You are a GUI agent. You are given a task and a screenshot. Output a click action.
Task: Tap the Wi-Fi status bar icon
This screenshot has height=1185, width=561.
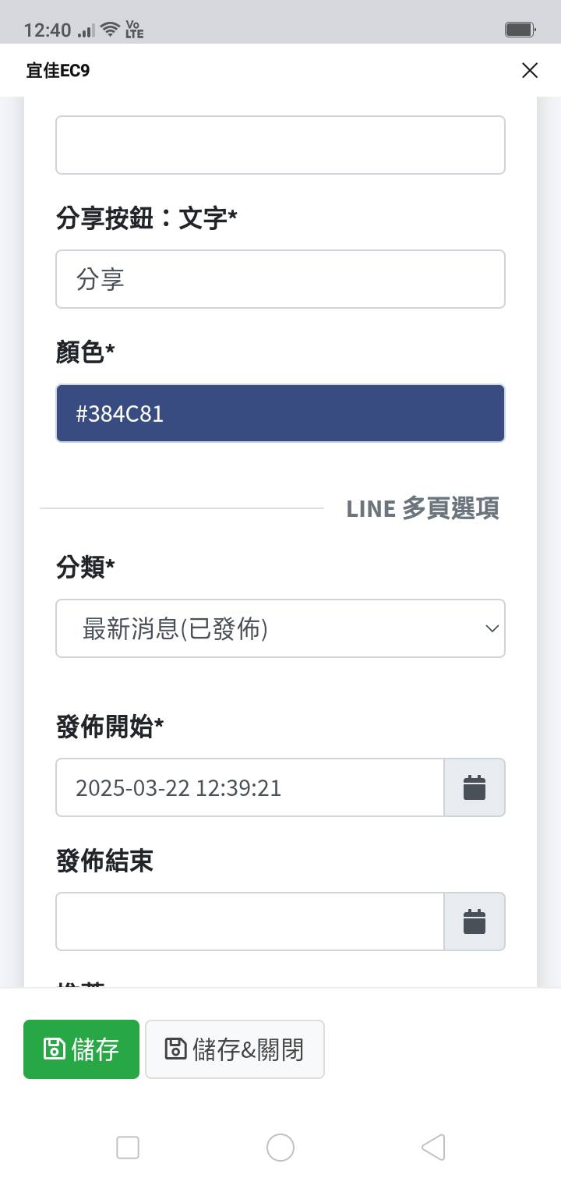pos(108,28)
